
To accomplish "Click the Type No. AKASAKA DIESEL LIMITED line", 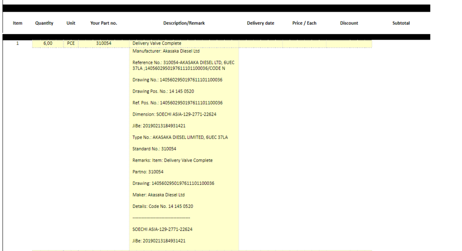I will click(x=180, y=137).
